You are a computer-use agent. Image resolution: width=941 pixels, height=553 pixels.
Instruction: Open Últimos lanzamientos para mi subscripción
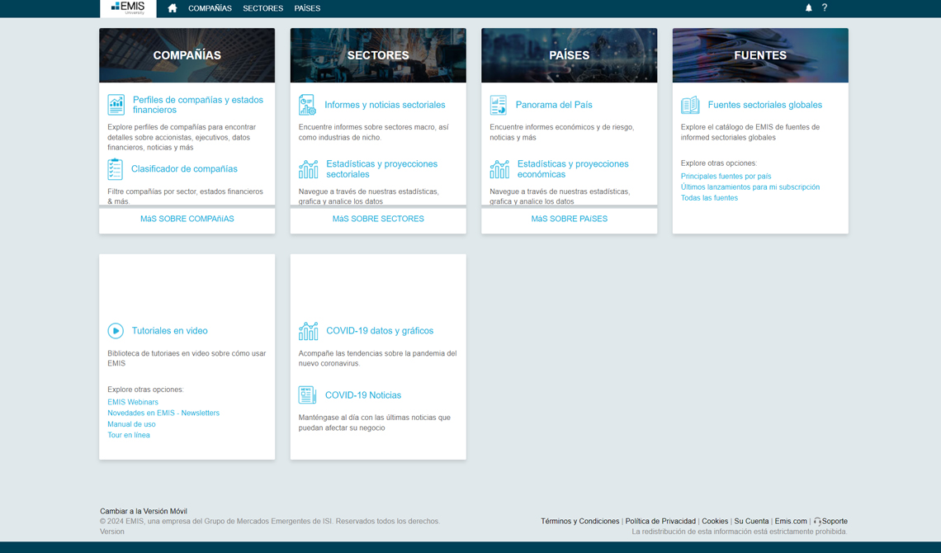(750, 187)
